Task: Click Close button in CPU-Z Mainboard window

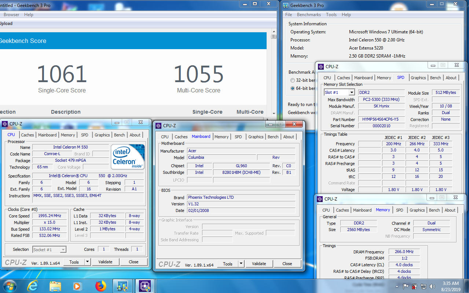Action: pyautogui.click(x=287, y=264)
